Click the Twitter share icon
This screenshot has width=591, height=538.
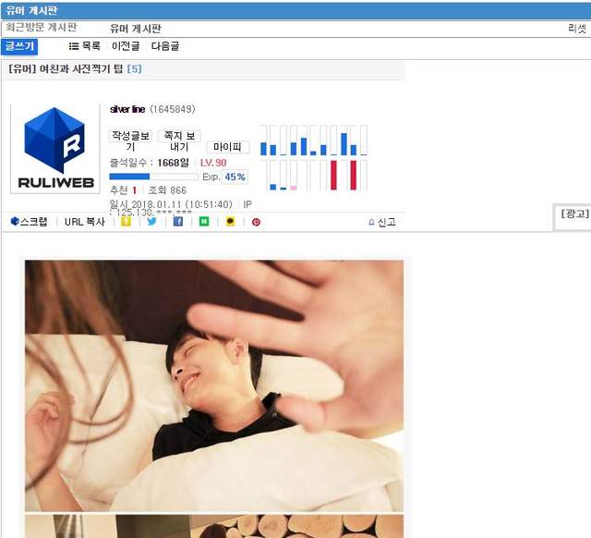152,222
